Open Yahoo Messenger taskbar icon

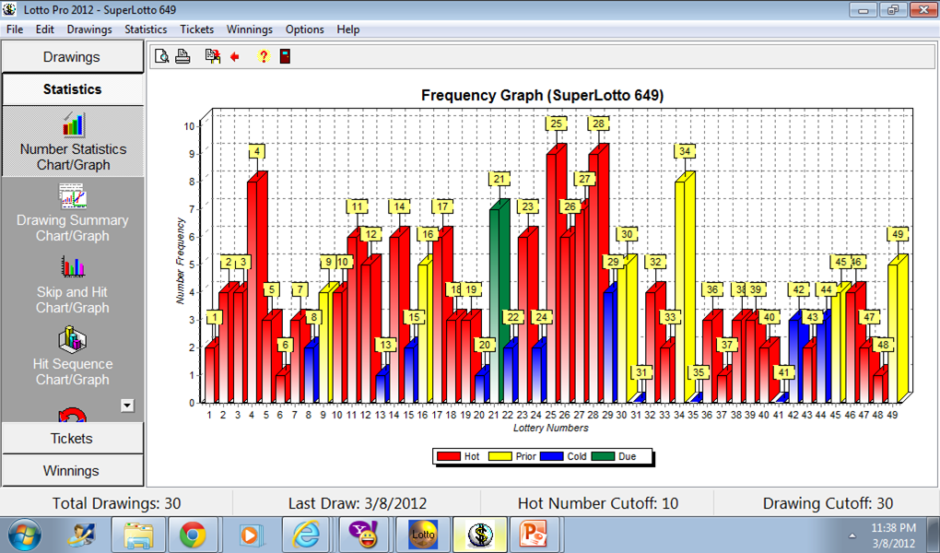coord(363,535)
